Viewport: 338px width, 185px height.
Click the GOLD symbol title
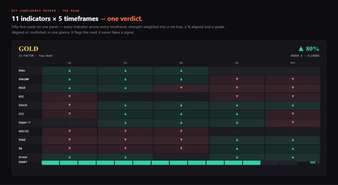click(29, 49)
